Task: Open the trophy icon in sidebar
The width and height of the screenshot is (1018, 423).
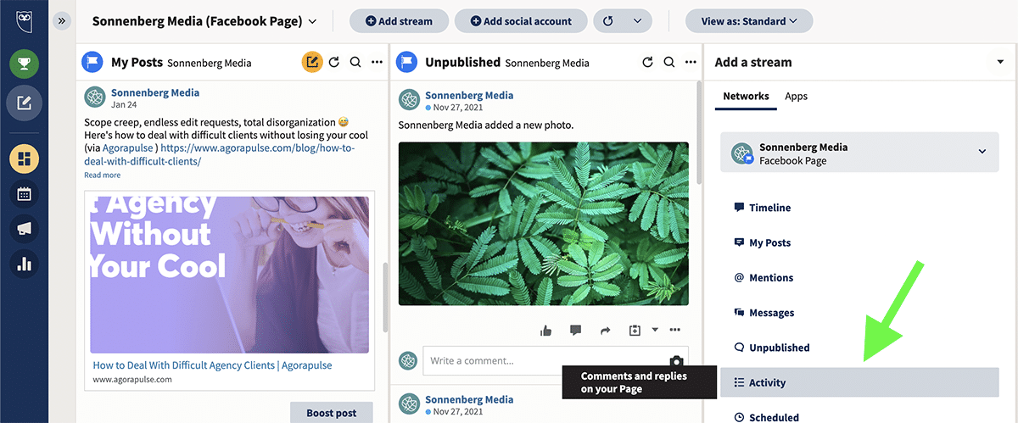Action: click(24, 64)
